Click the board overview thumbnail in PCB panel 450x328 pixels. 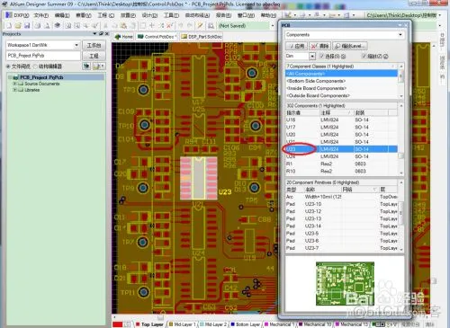(x=345, y=283)
